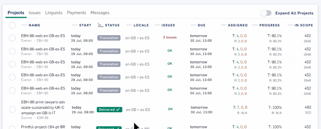
Task: Open the Linguists tab
Action: [54, 13]
